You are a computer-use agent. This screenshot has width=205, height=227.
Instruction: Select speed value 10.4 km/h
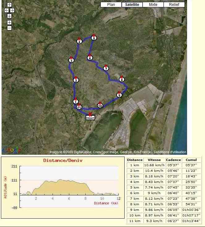point(154,171)
